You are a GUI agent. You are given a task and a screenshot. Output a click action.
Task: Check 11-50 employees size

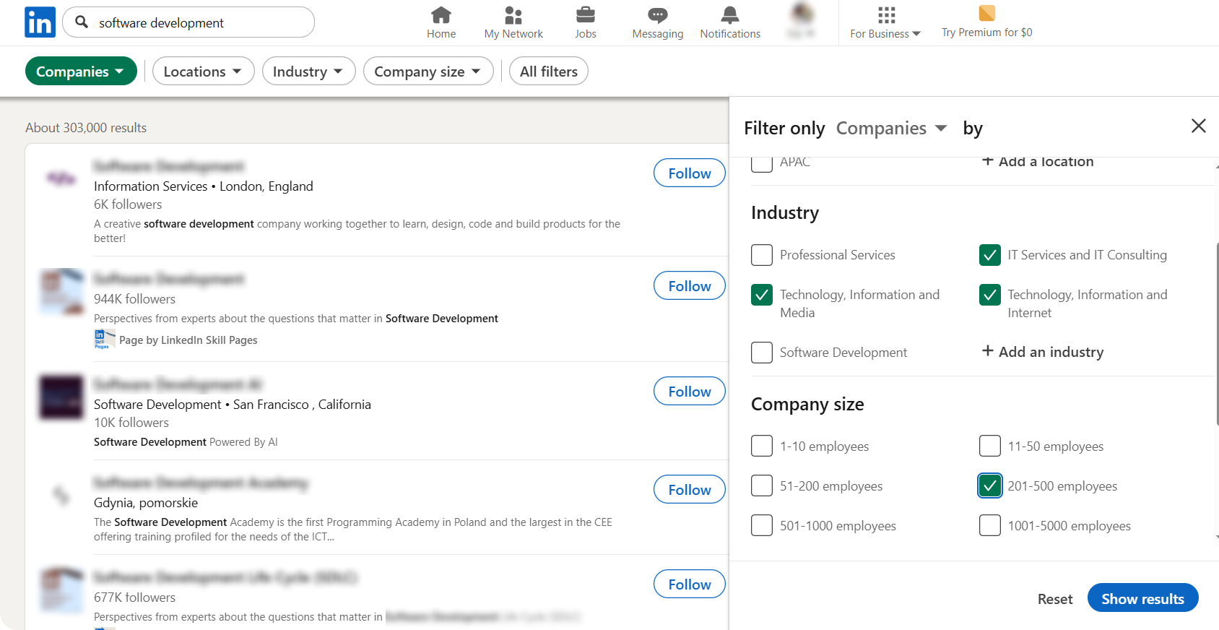(990, 446)
